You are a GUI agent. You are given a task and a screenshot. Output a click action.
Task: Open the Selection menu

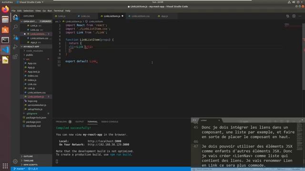coord(29,10)
